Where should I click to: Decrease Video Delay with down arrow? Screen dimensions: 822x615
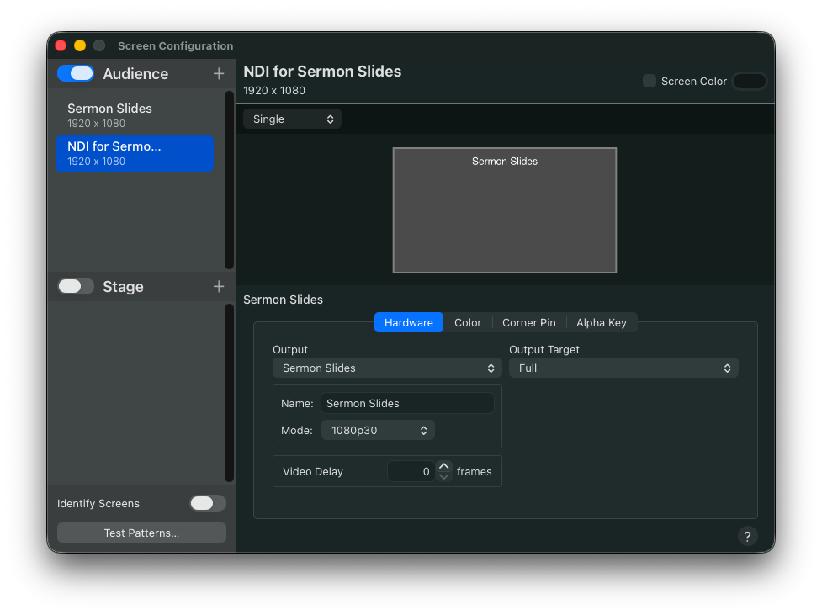(443, 476)
